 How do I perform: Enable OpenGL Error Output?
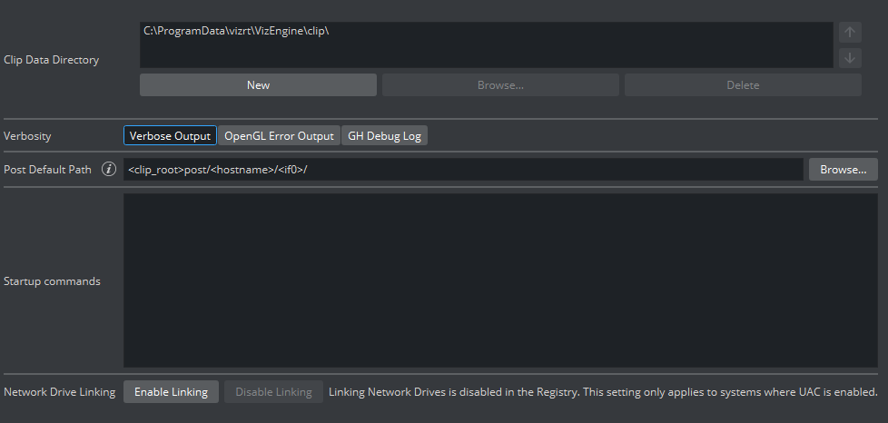coord(279,136)
